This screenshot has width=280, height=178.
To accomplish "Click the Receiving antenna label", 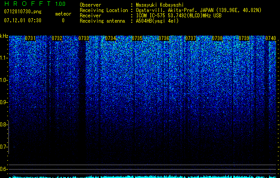I will (102, 21).
